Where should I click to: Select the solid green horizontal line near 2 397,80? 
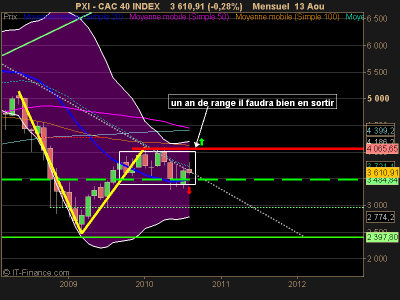point(182,237)
